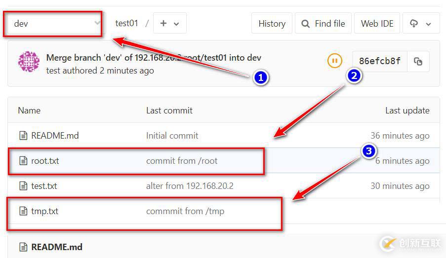Click the Last commit column header

point(169,110)
